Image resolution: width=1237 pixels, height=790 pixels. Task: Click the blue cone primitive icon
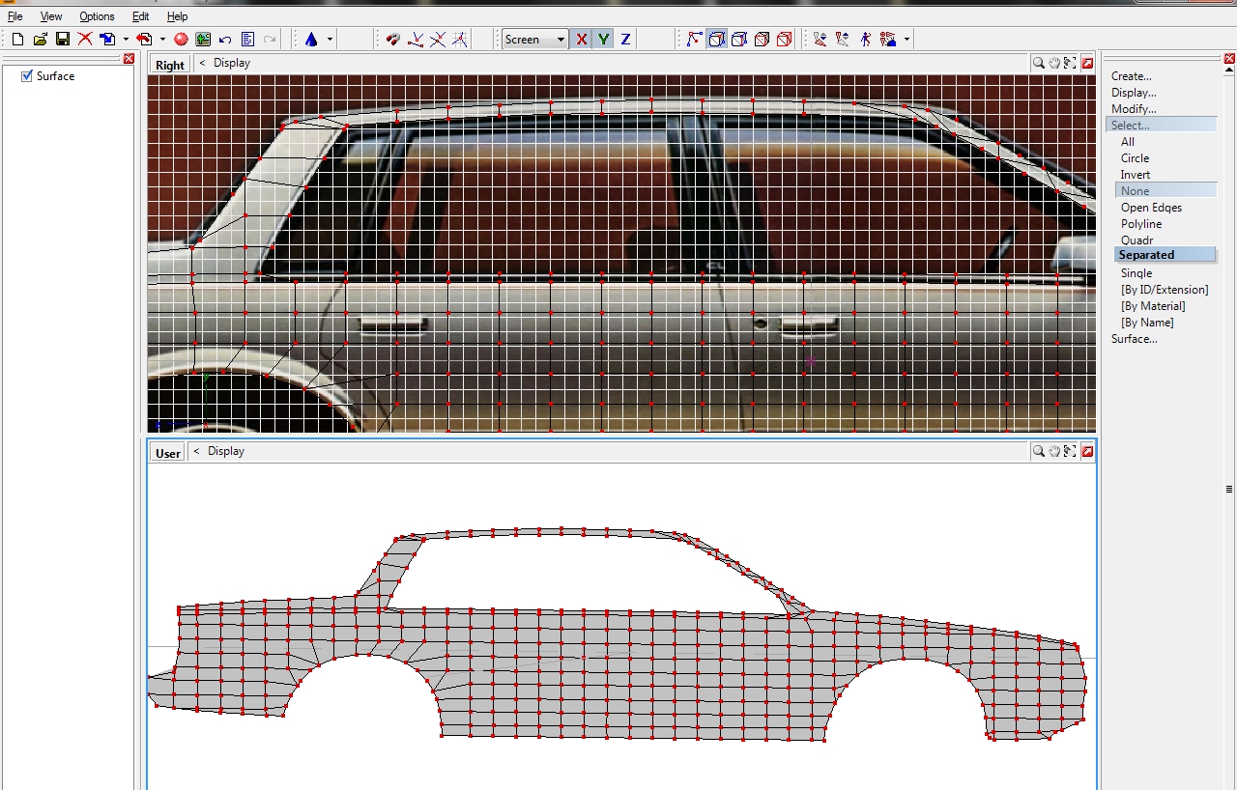pos(311,40)
